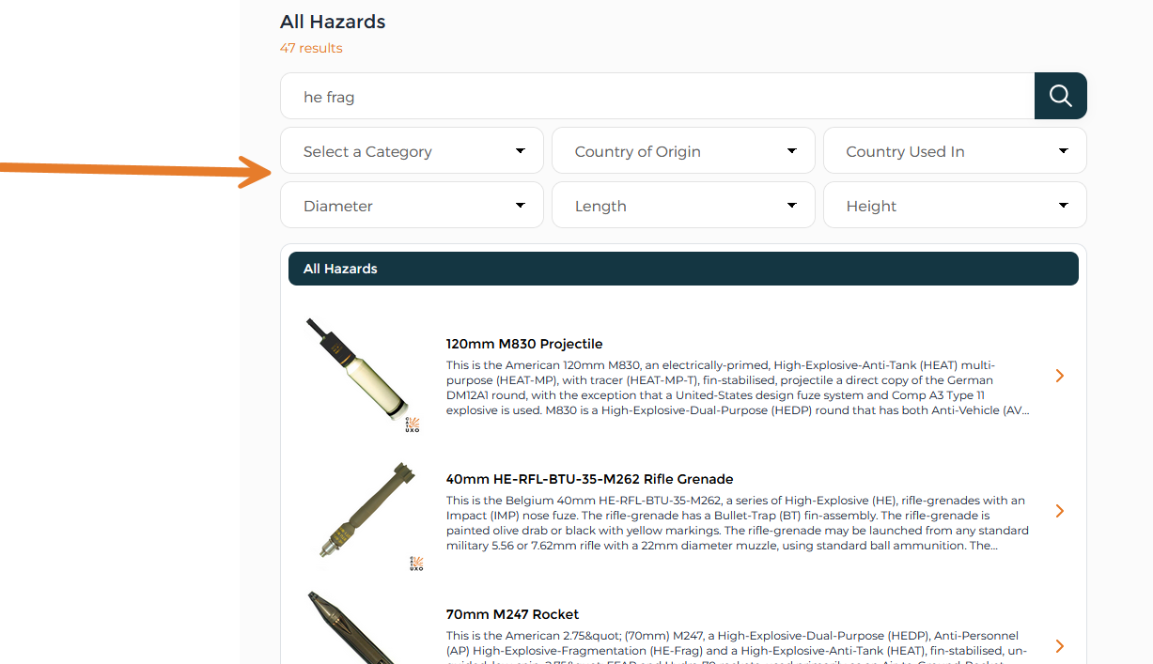Viewport: 1153px width, 664px height.
Task: Open the Country Used In dropdown
Action: point(955,151)
